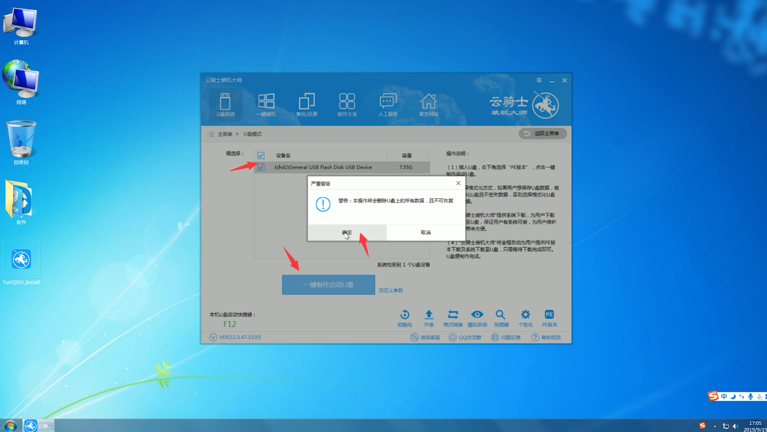
Task: Click the 主菜单 breadcrumb
Action: click(x=225, y=134)
